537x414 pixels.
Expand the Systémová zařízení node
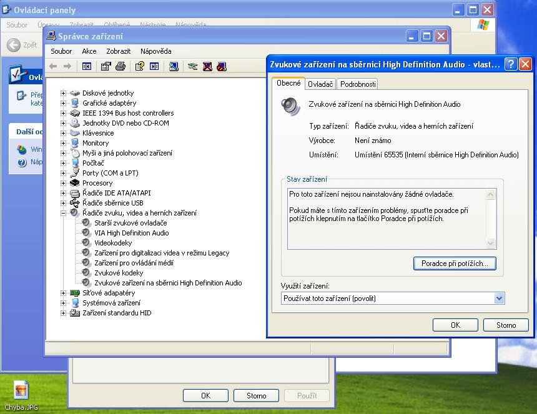click(x=63, y=303)
